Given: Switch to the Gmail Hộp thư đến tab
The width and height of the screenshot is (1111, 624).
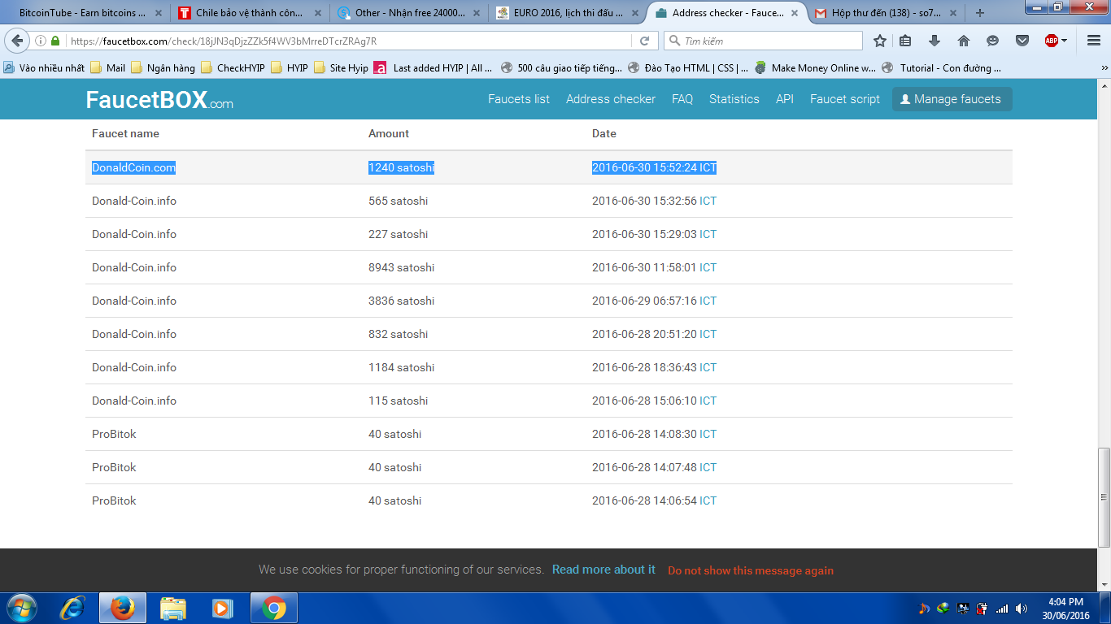Looking at the screenshot, I should [x=887, y=13].
